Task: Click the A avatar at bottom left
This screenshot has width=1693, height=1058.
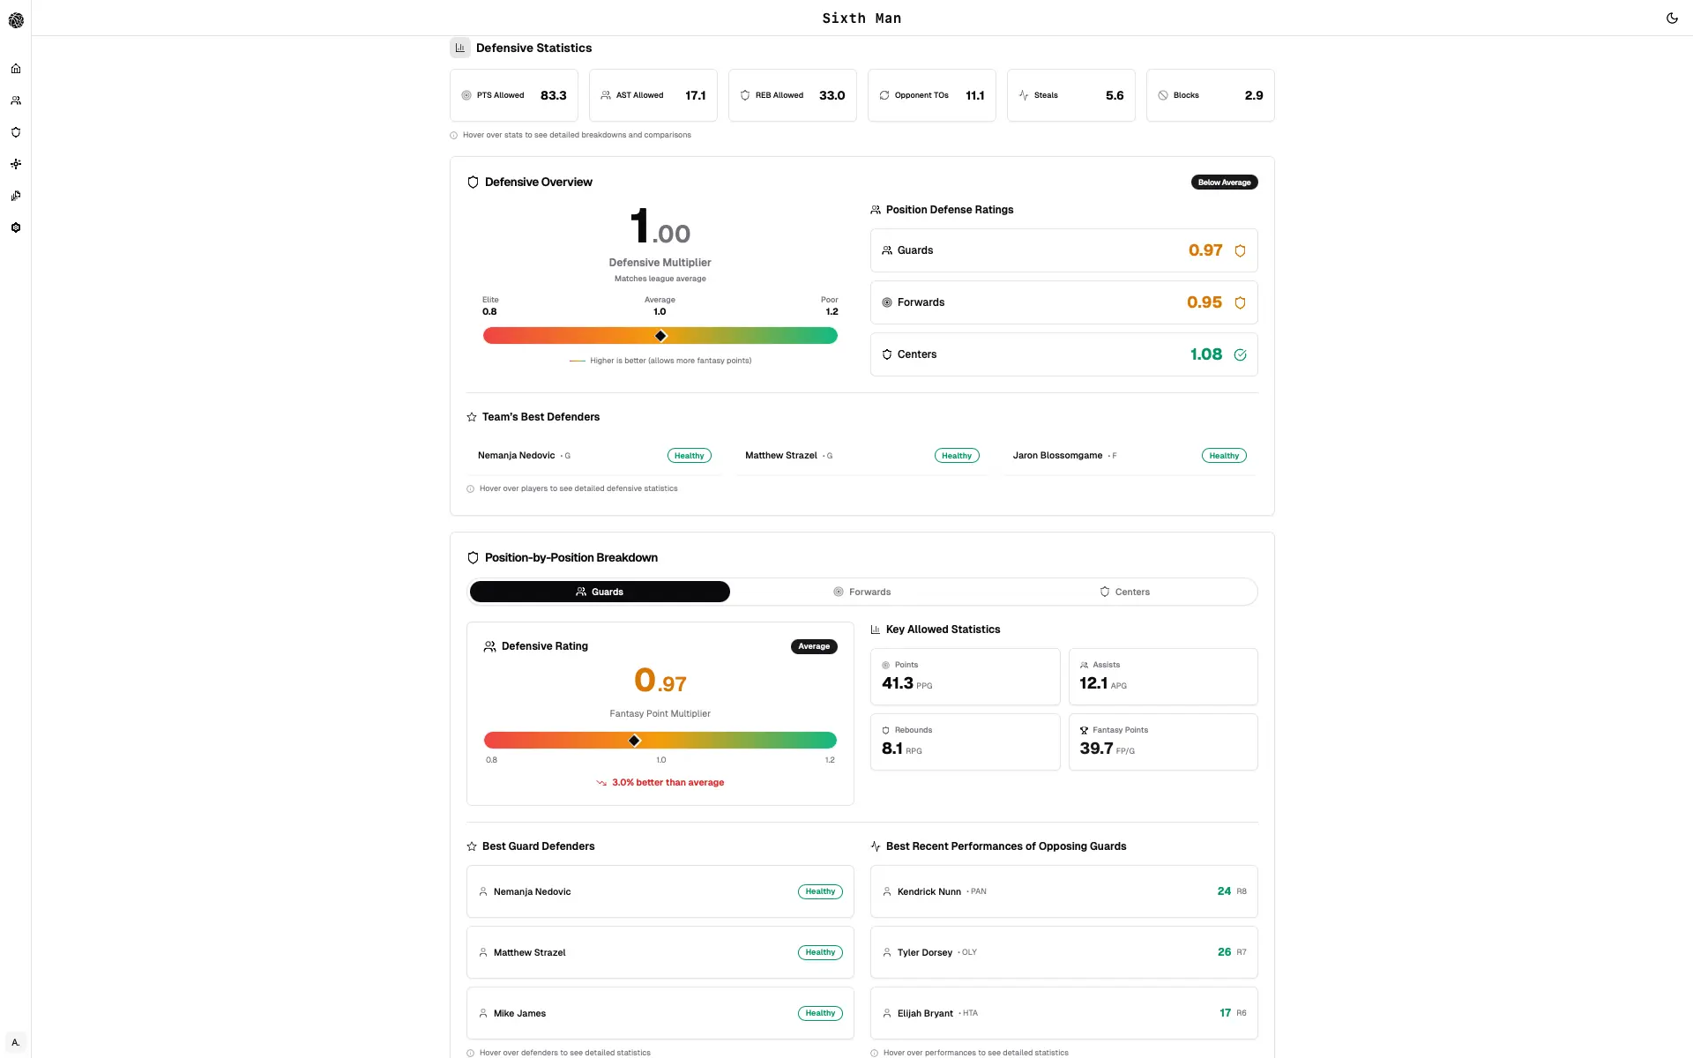Action: click(15, 1042)
